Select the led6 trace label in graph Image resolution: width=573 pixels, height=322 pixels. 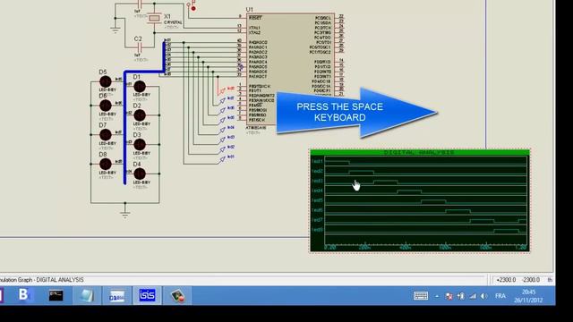click(x=317, y=210)
